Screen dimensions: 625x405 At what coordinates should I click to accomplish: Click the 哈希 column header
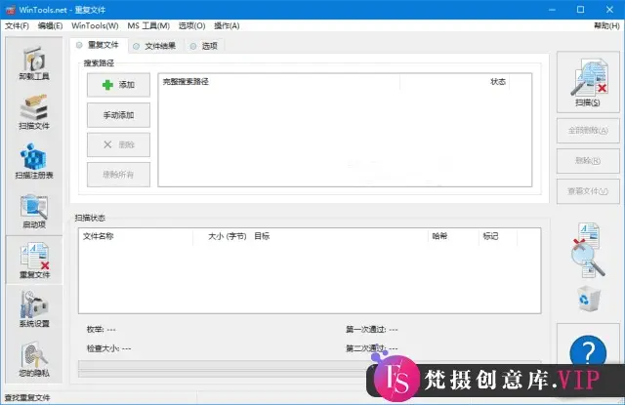point(453,236)
